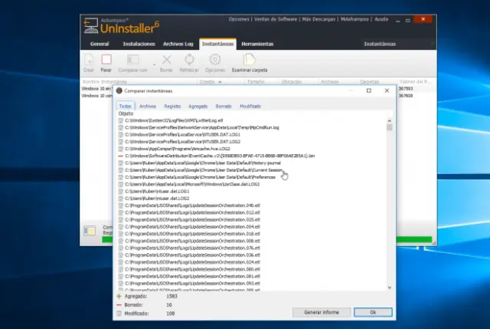Click the Examinar carpeta folder icon
490x329 pixels.
point(249,60)
